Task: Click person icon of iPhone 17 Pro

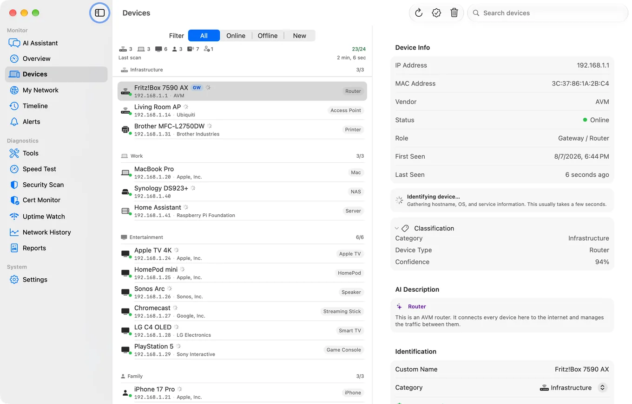Action: coord(125,393)
